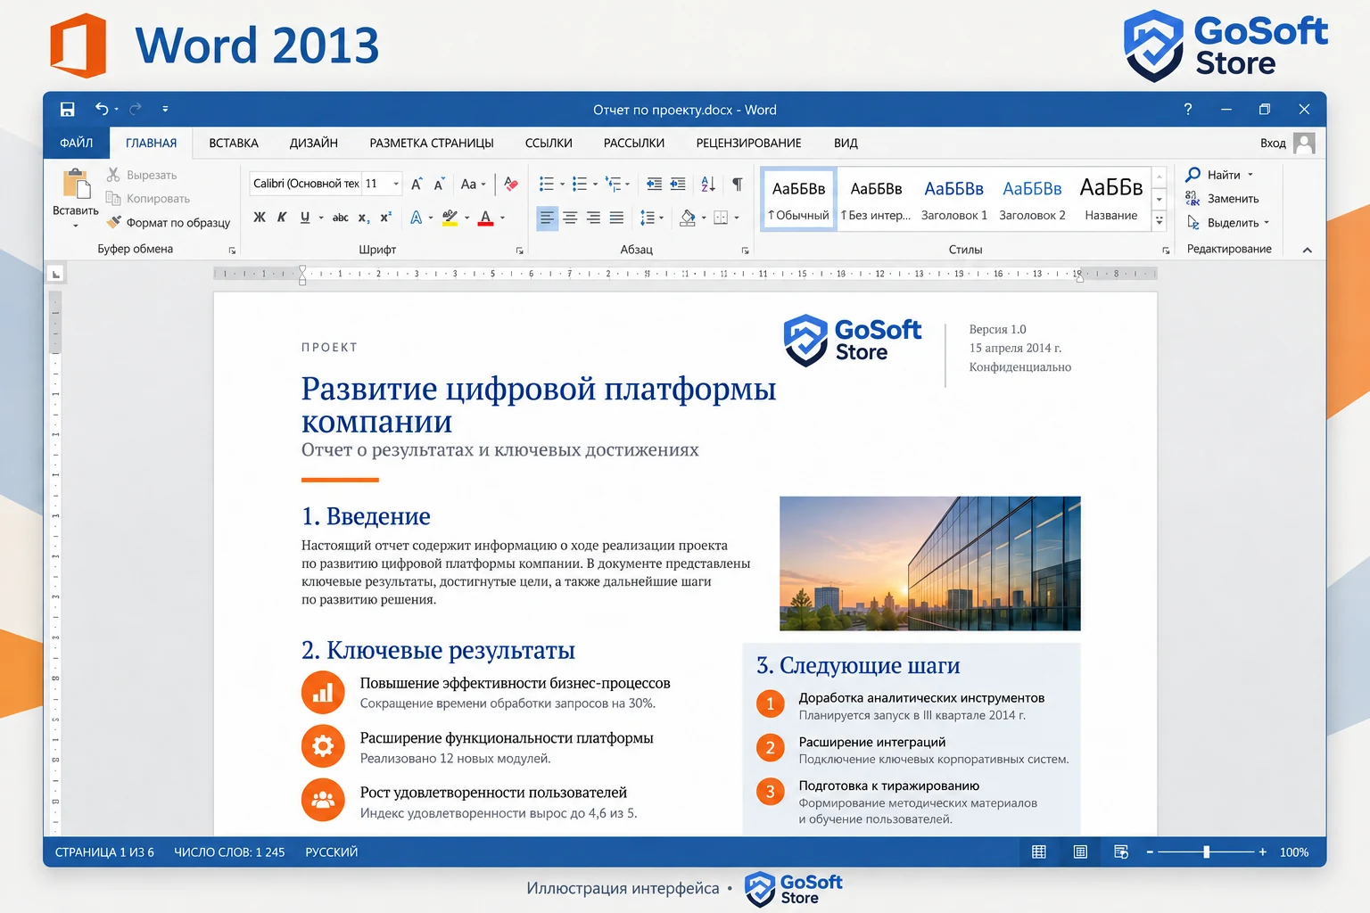1370x913 pixels.
Task: Shrink the font size with the smaller A icon
Action: pos(439,184)
